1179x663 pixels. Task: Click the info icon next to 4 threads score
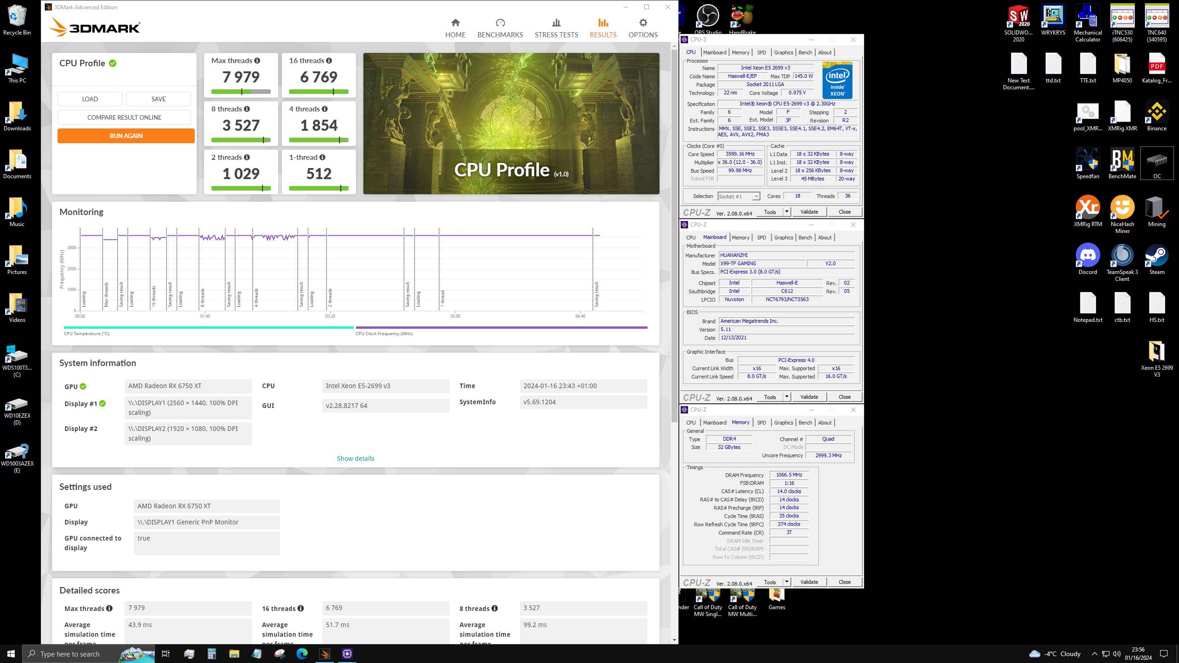(x=325, y=109)
